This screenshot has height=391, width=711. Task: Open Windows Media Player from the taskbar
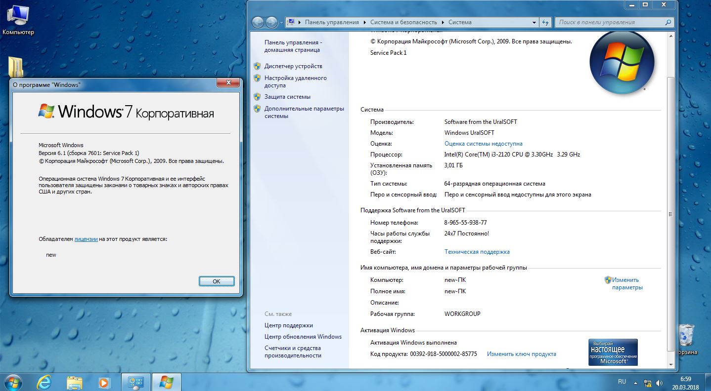click(104, 382)
